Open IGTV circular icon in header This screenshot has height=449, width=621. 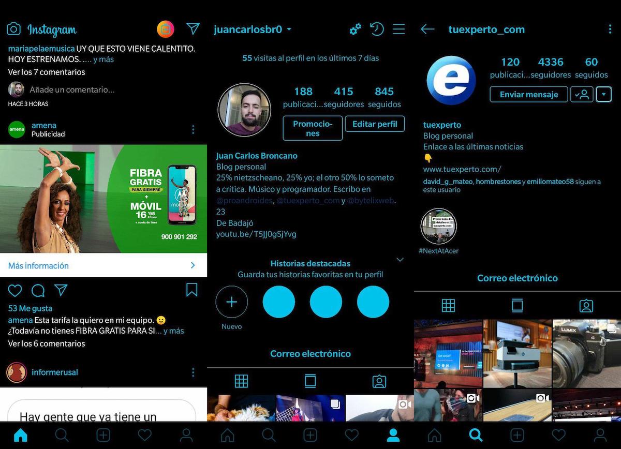click(166, 29)
